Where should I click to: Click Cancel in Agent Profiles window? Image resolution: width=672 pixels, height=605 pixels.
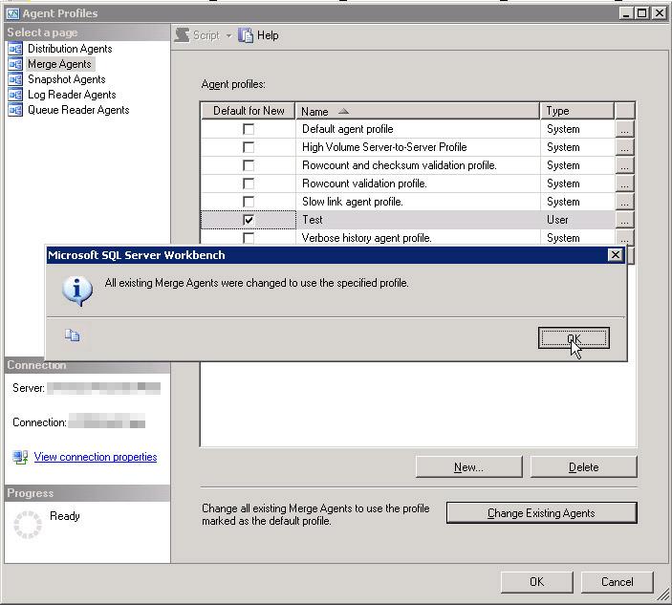pyautogui.click(x=618, y=582)
